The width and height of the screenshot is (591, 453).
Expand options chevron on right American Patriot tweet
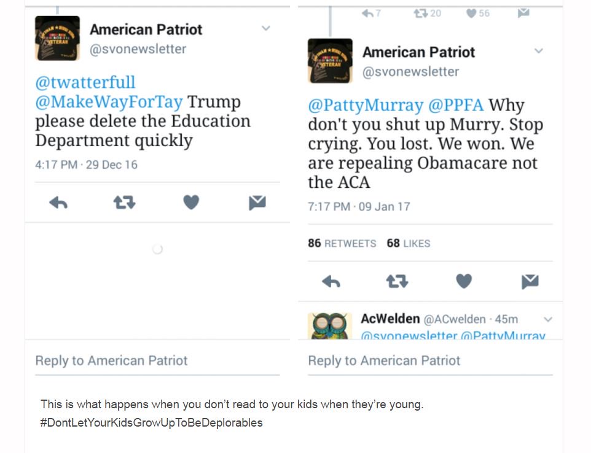539,51
